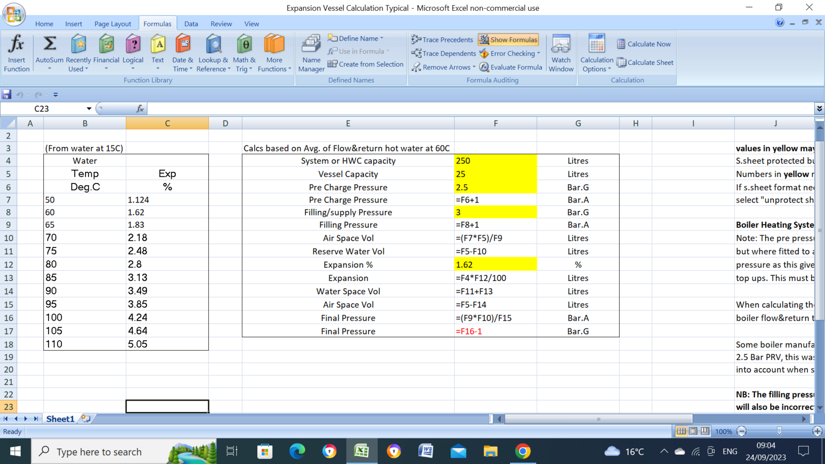The height and width of the screenshot is (464, 825).
Task: Expand the Name Box dropdown arrow
Action: tap(89, 109)
